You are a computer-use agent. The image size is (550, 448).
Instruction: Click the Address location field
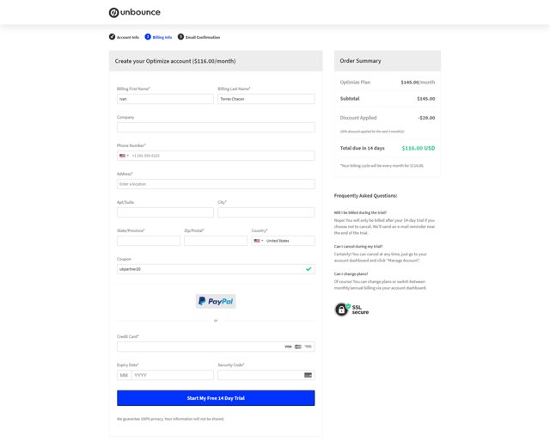216,184
